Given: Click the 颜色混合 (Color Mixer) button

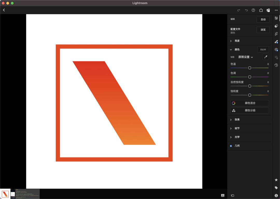Looking at the screenshot, I should coord(249,103).
